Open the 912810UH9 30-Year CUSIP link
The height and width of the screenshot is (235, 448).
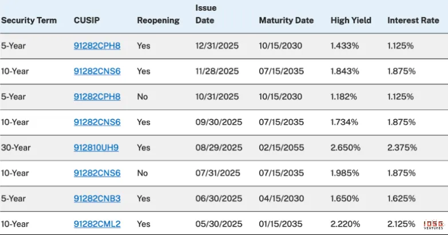pos(96,148)
